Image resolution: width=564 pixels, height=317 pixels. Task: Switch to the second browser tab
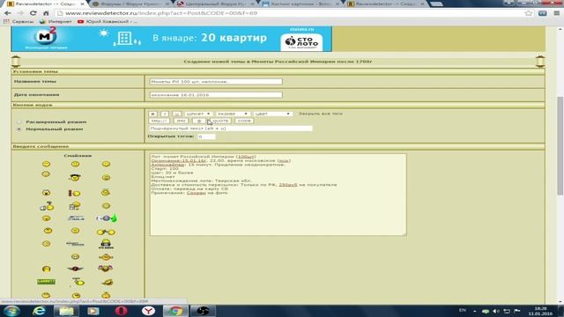(x=130, y=4)
